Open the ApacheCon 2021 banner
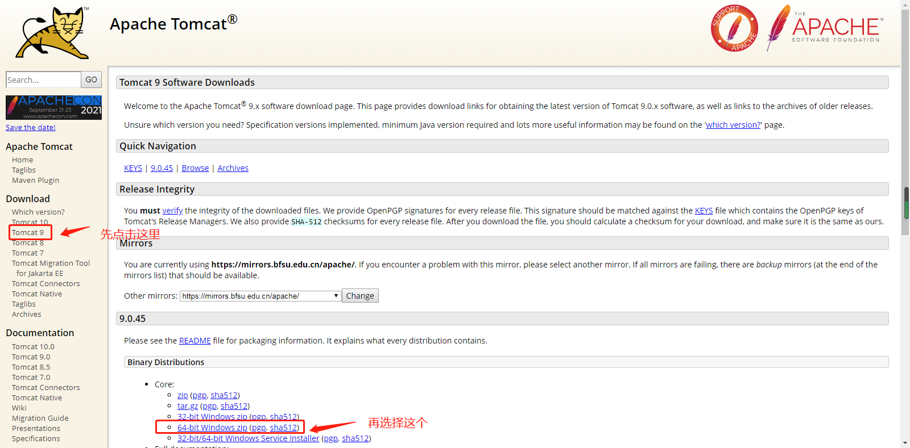910x448 pixels. [53, 107]
